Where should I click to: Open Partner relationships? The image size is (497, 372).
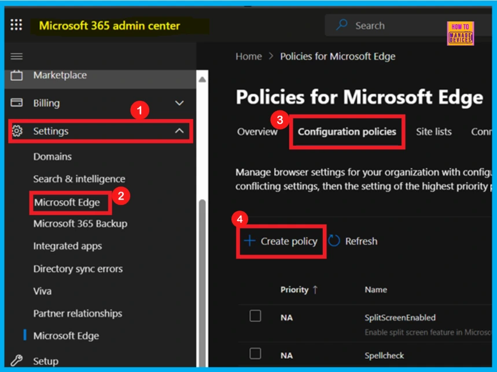(78, 314)
